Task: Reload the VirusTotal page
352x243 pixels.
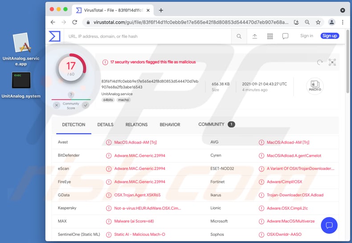Action: pyautogui.click(x=75, y=22)
